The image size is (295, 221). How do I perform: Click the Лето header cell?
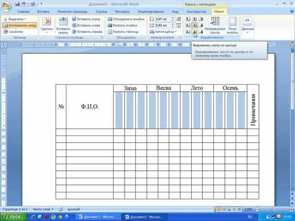tap(197, 88)
